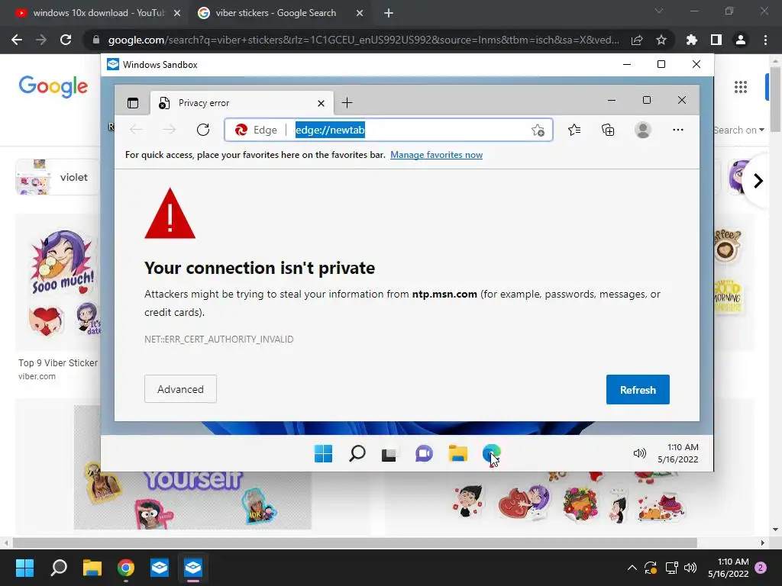Viewport: 782px width, 586px height.
Task: Open notification badge showing 2
Action: pyautogui.click(x=761, y=568)
